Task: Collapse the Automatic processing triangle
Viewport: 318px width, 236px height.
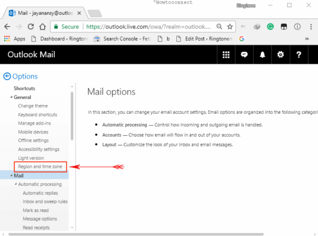Action: [15, 184]
